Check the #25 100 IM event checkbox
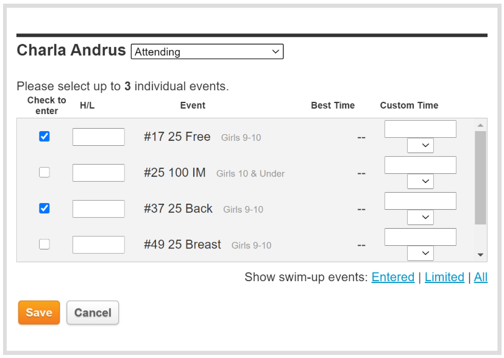The width and height of the screenshot is (504, 358). click(44, 173)
